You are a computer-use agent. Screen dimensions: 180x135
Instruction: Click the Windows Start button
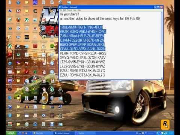[11, 133]
